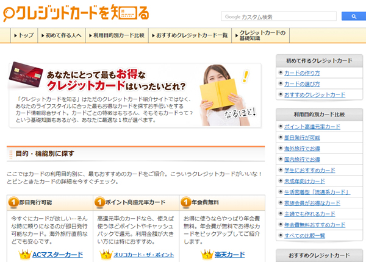The image size is (366, 262).
Task: Visit the 海外旅行でお得 sidebar link
Action: pos(302,149)
